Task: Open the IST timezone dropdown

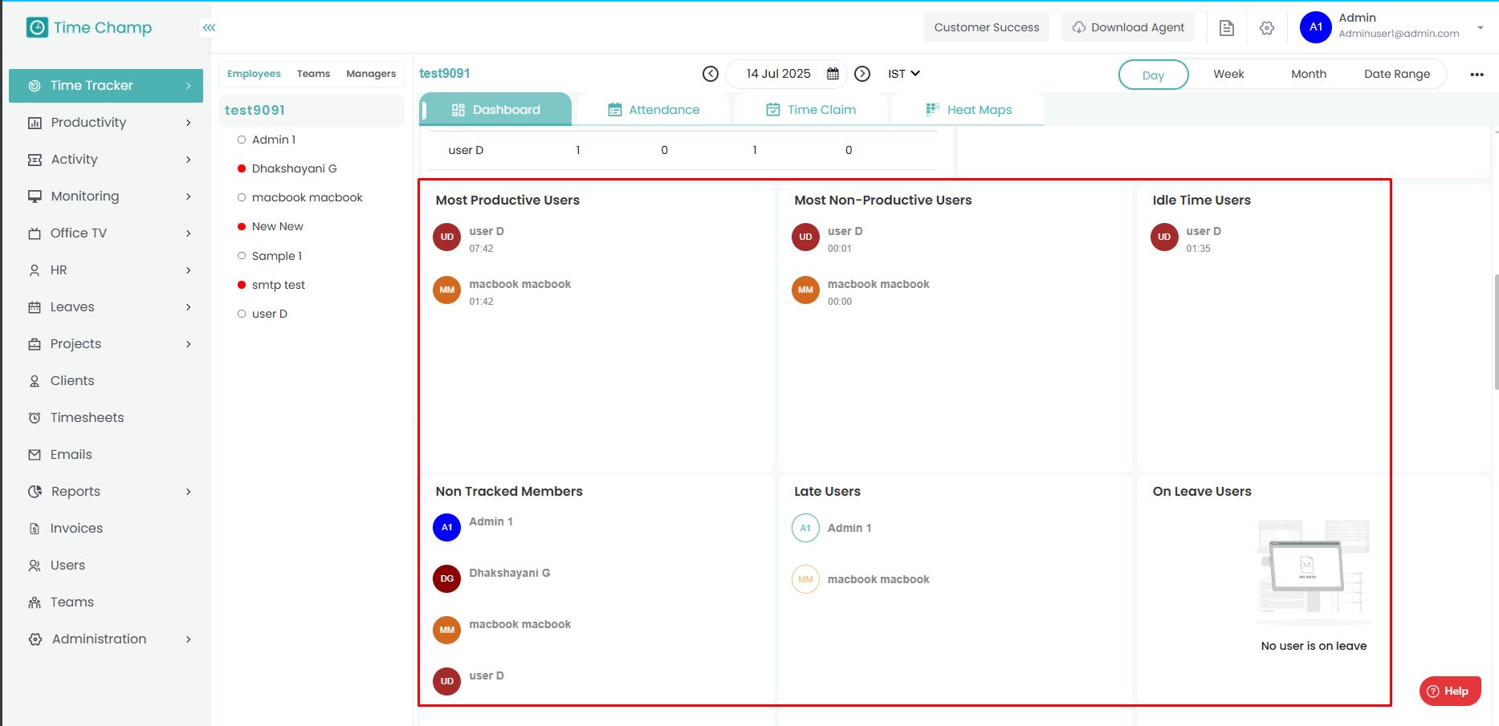Action: pos(904,74)
